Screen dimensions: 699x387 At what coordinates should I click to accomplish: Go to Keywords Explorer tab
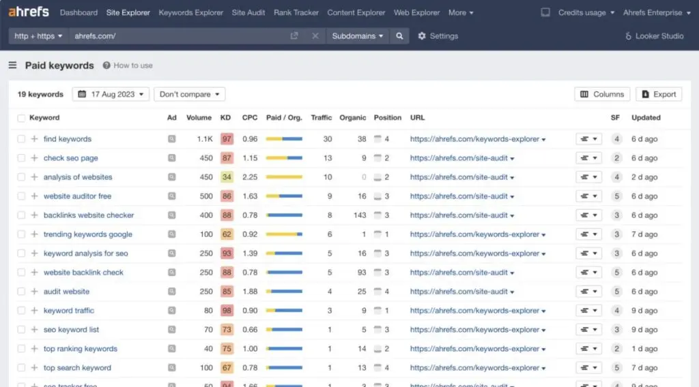click(x=190, y=12)
